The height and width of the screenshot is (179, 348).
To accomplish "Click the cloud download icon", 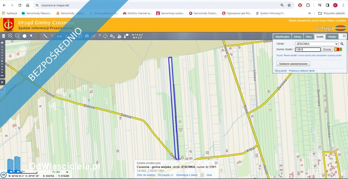I will (x=105, y=36).
